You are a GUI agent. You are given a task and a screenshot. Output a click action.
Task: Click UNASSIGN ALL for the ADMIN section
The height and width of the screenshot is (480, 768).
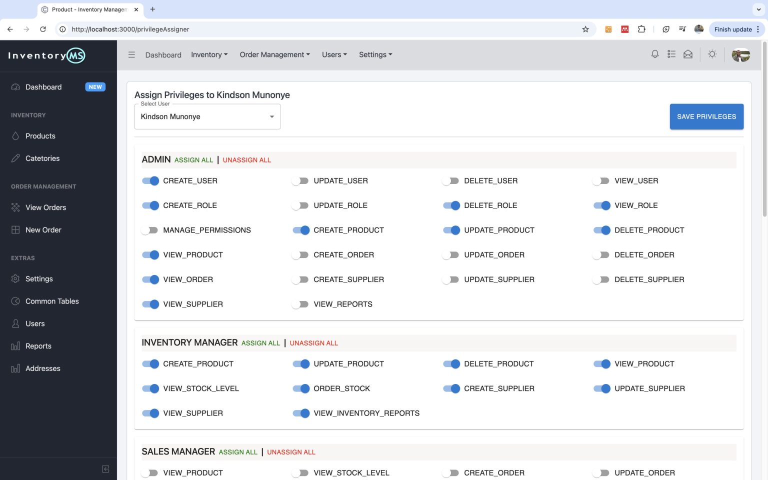click(247, 160)
